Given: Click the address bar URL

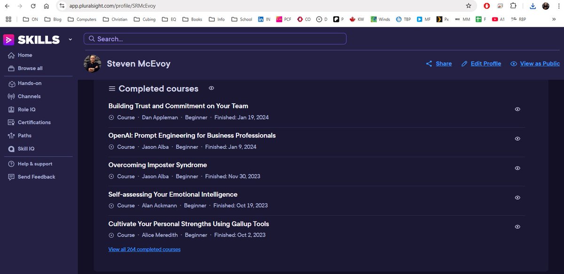Looking at the screenshot, I should point(113,6).
